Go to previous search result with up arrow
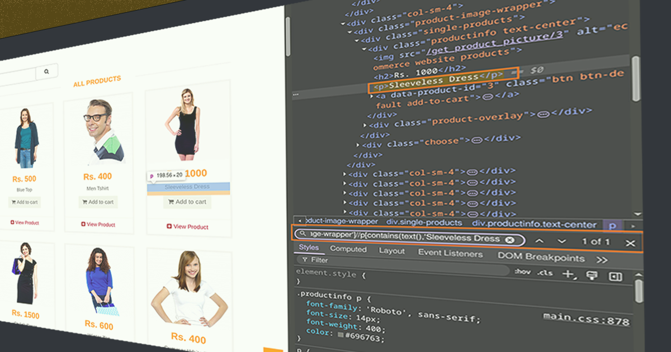The height and width of the screenshot is (352, 671). [539, 240]
